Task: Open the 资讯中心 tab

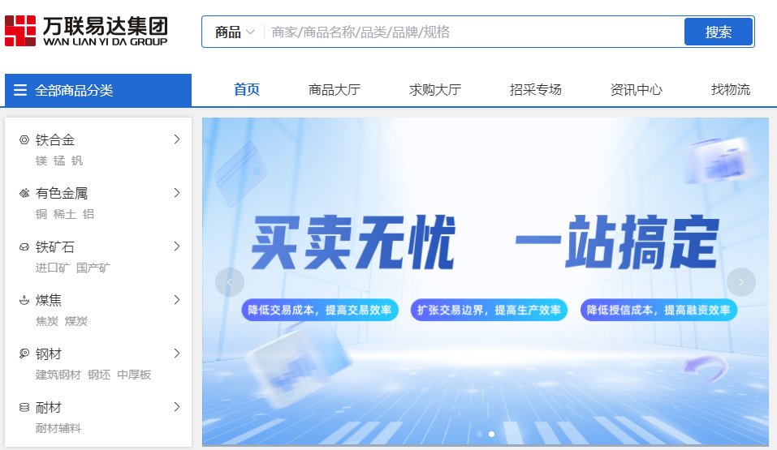Action: 637,90
